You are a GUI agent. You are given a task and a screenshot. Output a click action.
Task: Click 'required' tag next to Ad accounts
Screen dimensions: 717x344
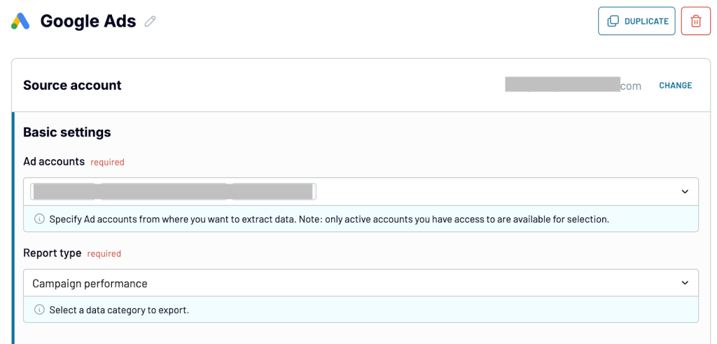click(107, 162)
